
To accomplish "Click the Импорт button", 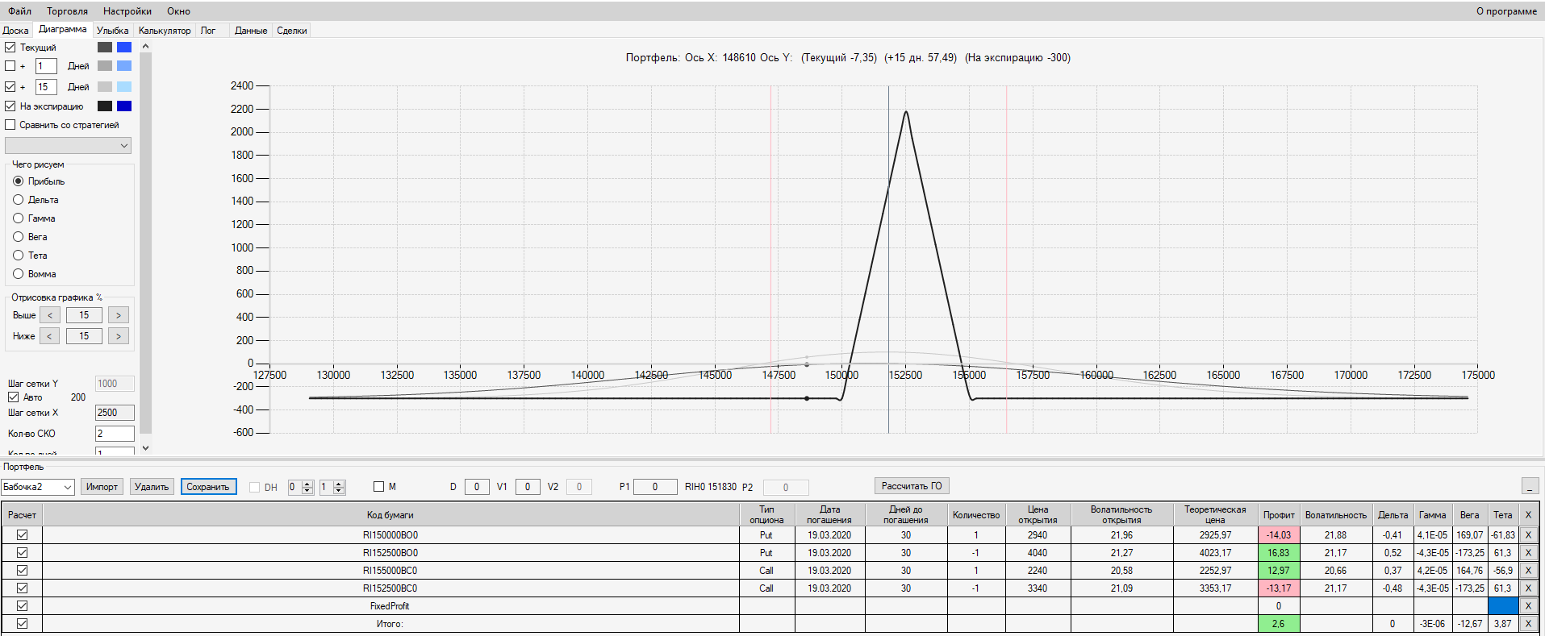I will 102,487.
